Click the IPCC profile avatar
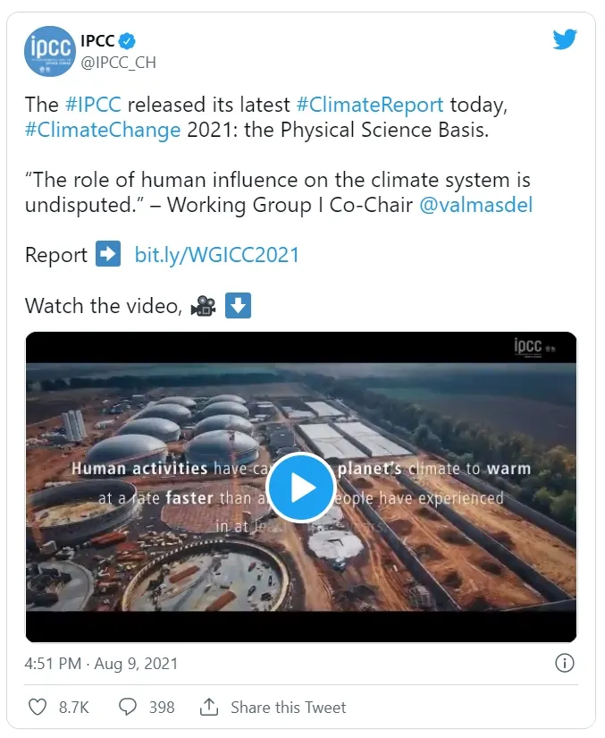This screenshot has width=605, height=738. (x=49, y=52)
